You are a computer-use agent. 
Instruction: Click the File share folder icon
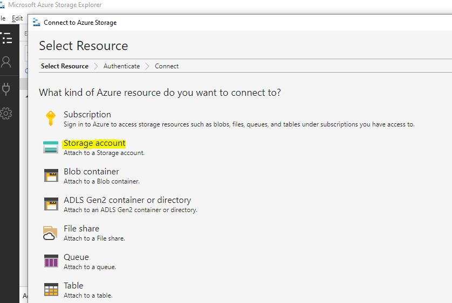pyautogui.click(x=50, y=233)
